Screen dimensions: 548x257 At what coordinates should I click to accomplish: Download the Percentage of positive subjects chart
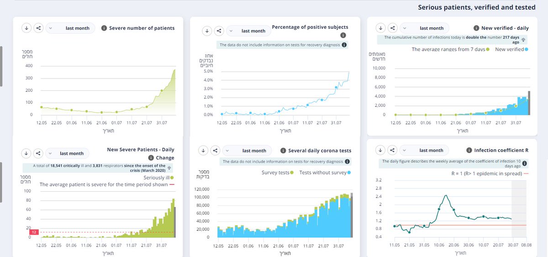207,31
